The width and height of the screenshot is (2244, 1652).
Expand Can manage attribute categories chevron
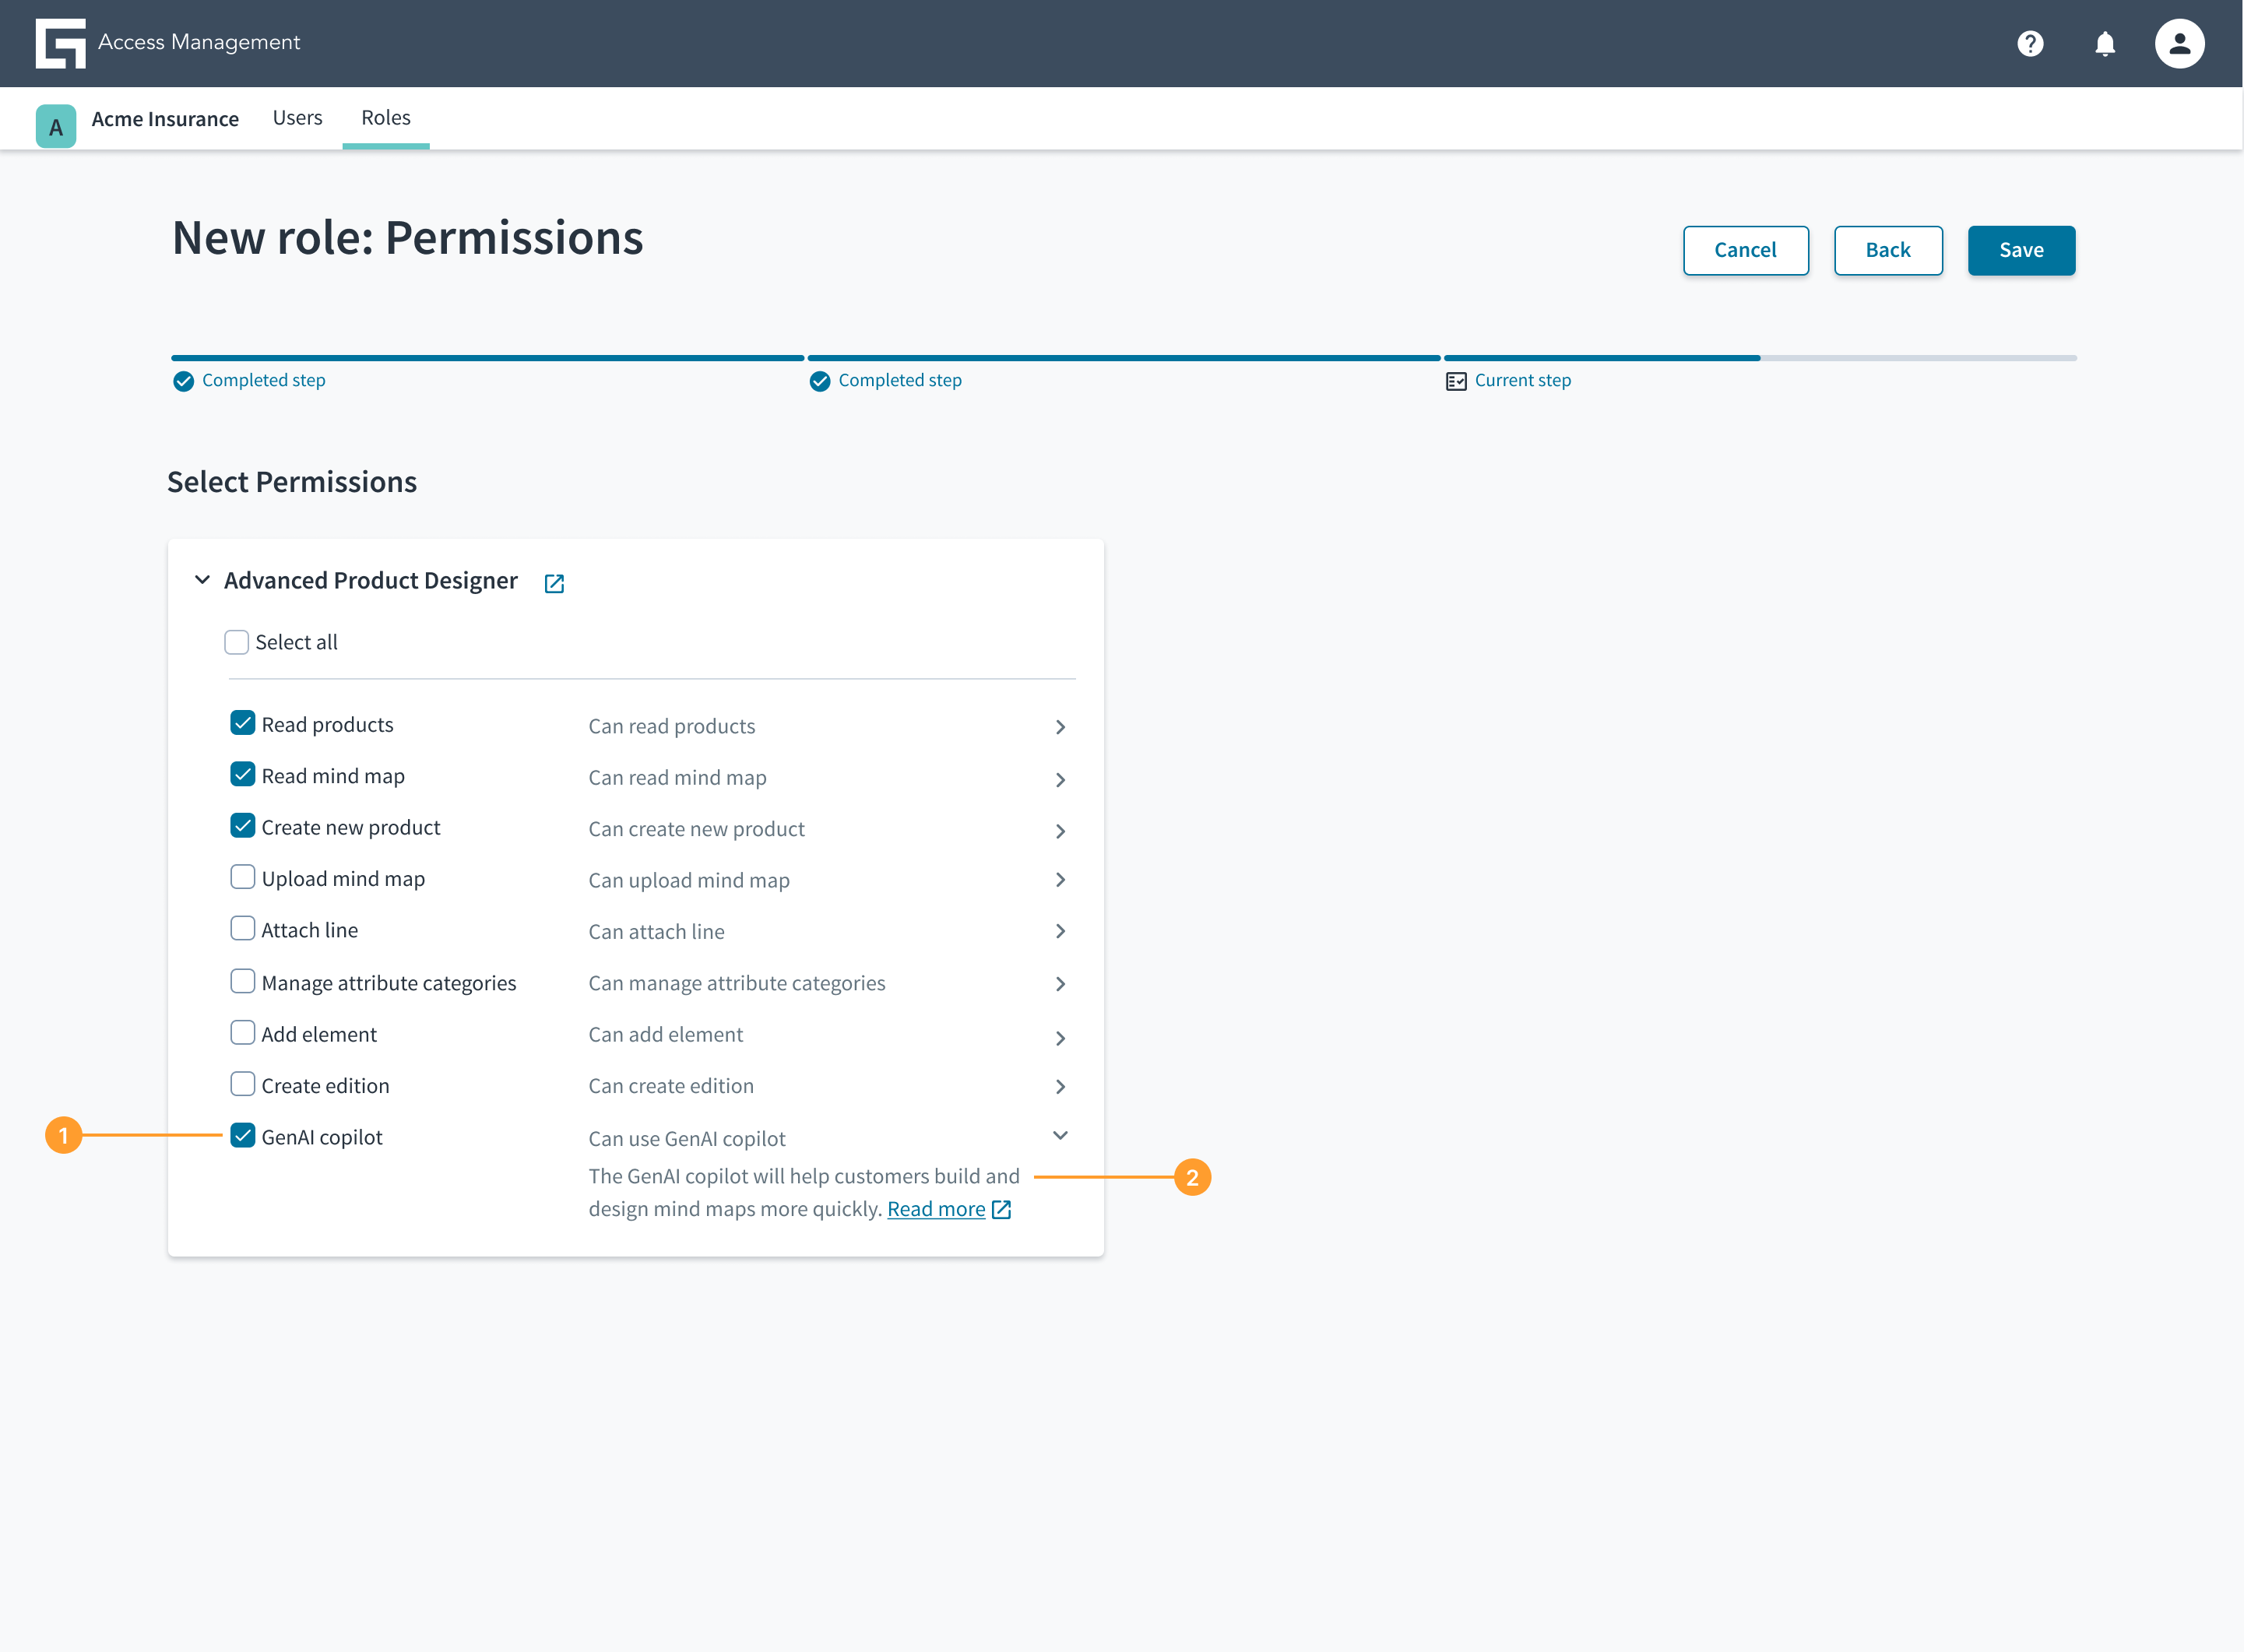[1060, 984]
